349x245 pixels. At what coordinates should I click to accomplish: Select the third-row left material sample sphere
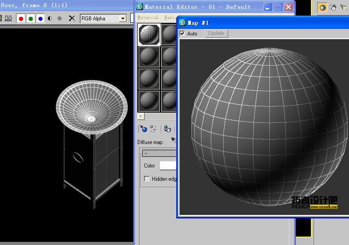pos(149,79)
